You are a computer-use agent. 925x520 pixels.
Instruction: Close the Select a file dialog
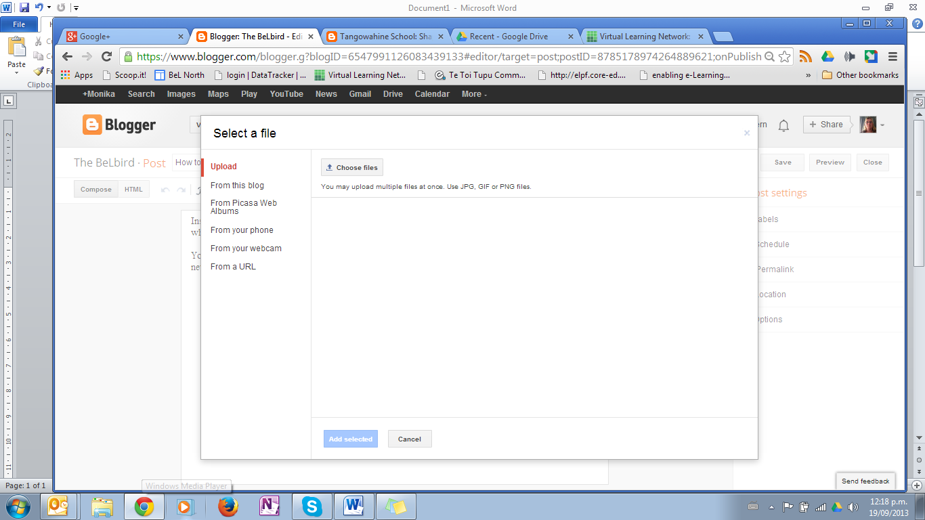[747, 133]
